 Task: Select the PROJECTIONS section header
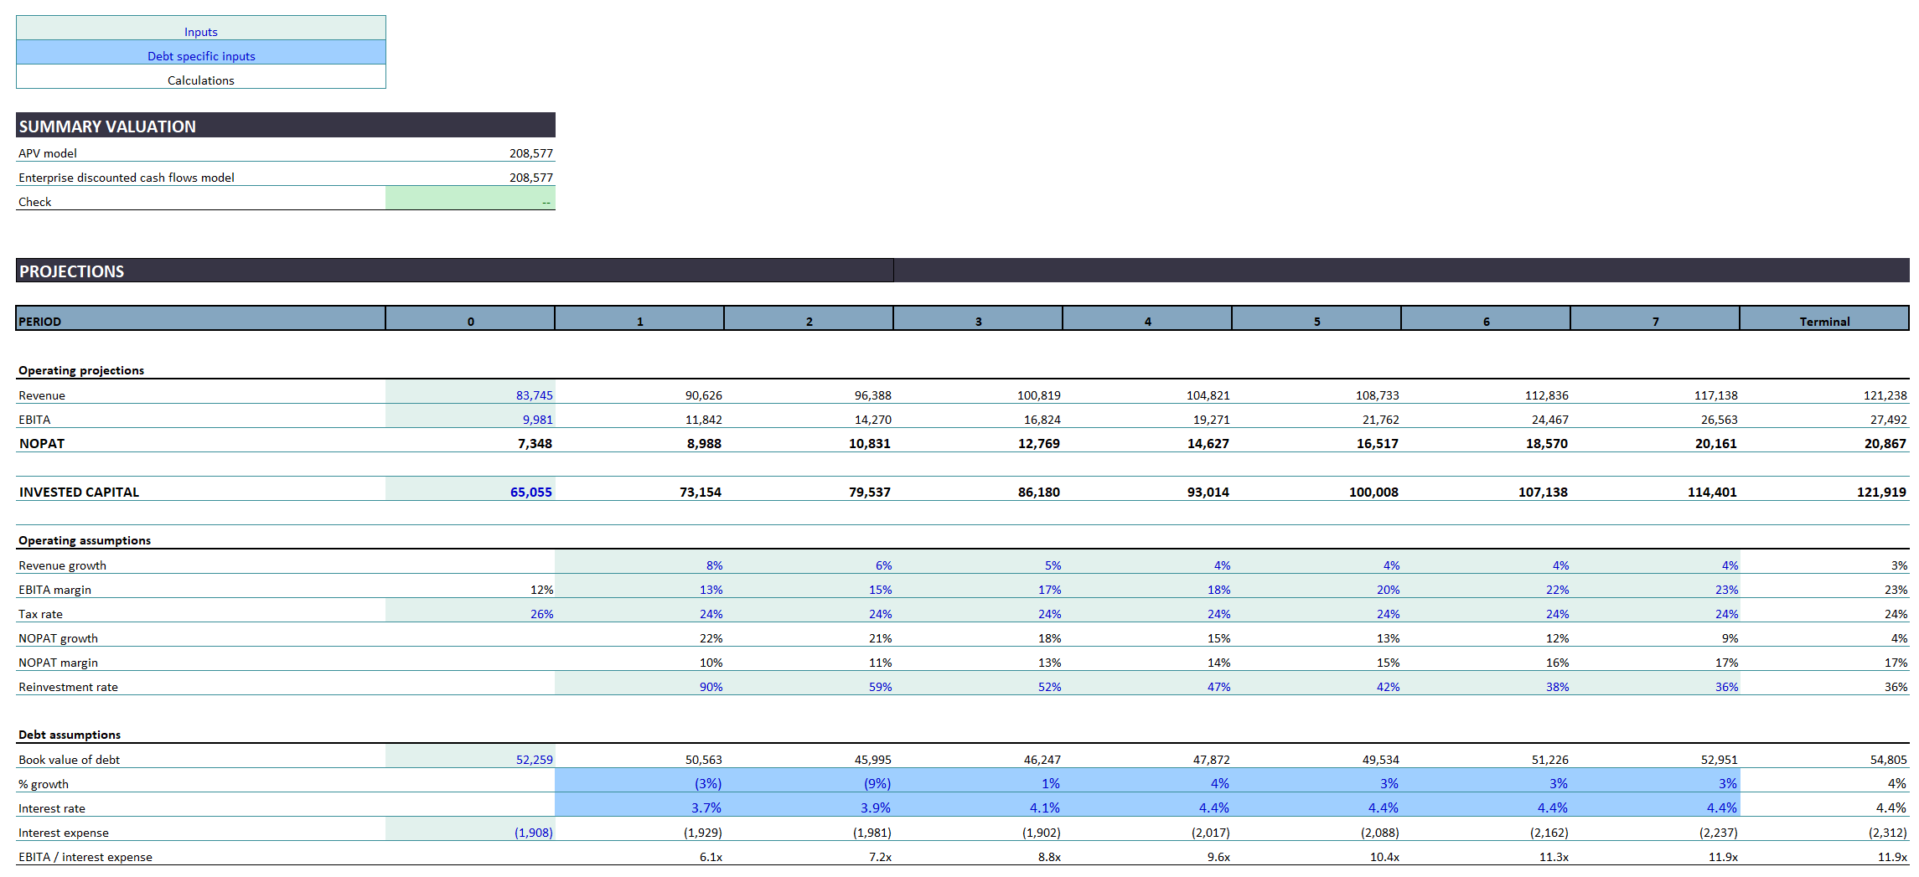tap(72, 271)
